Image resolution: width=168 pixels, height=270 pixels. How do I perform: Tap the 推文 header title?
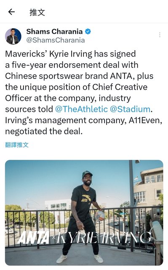coord(37,12)
